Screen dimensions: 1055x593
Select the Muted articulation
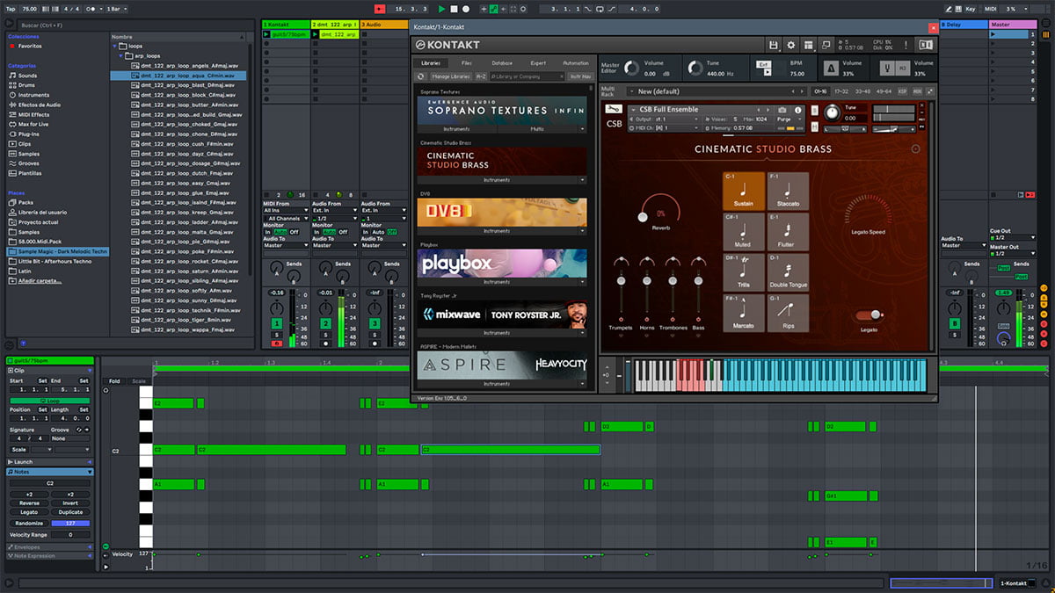(x=744, y=232)
